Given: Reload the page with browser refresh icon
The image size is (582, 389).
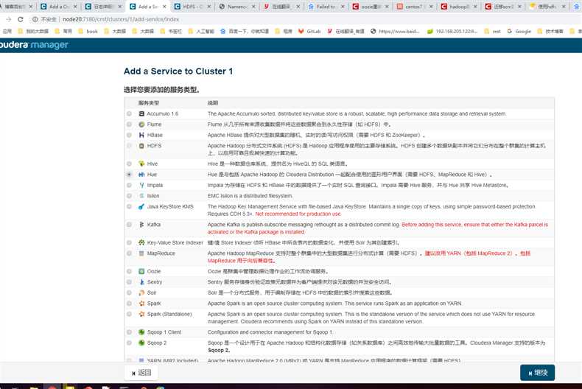Looking at the screenshot, I should [x=21, y=19].
